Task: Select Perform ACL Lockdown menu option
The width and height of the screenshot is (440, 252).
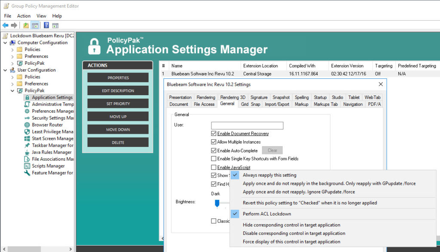Action: pos(266,214)
